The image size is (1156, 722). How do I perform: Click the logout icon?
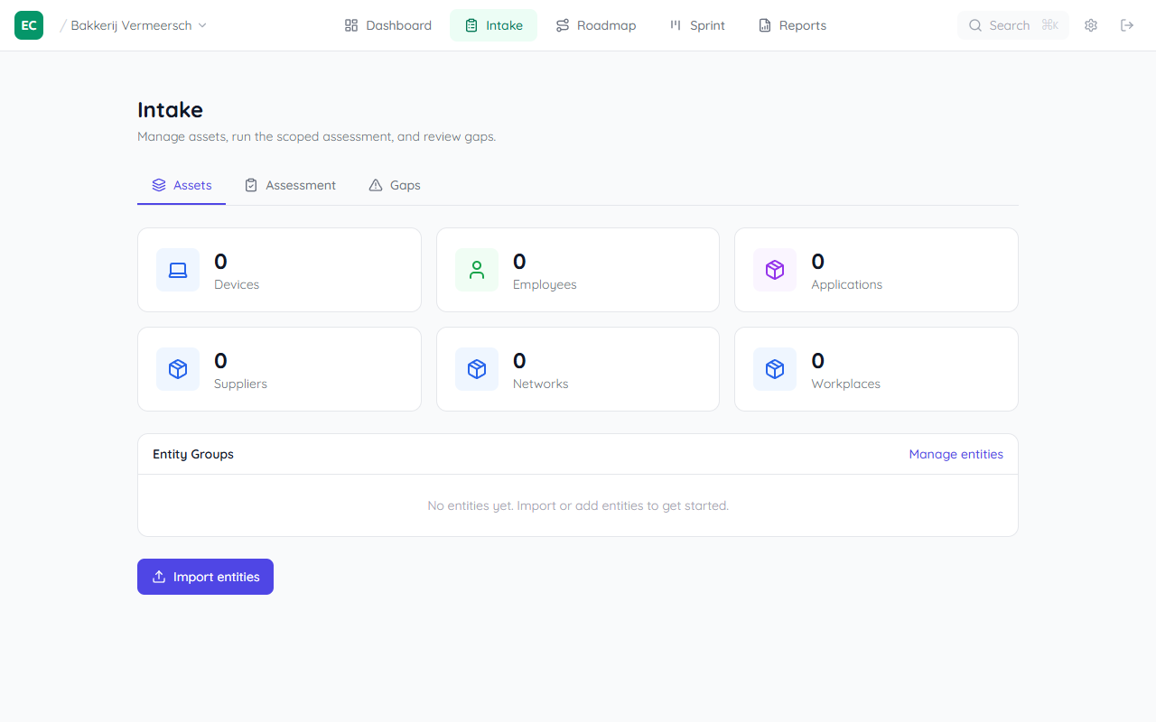pos(1126,25)
